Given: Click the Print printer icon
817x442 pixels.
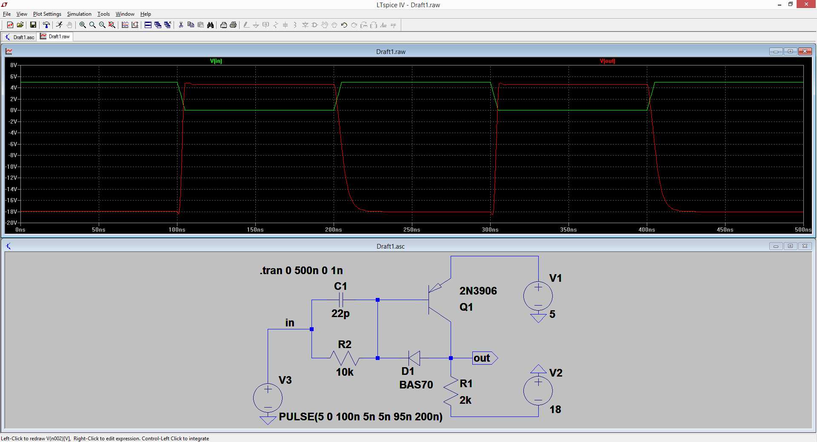Looking at the screenshot, I should (x=233, y=25).
